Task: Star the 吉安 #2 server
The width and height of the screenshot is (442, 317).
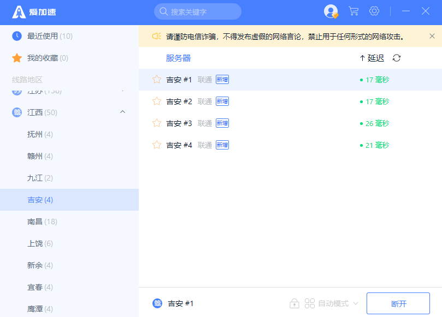Action: [157, 101]
